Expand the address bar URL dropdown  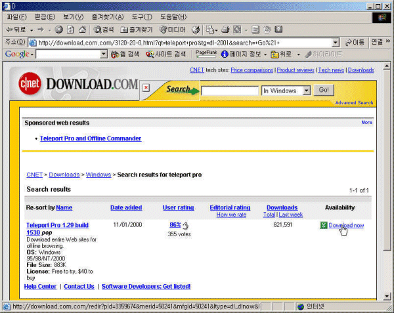(336, 43)
